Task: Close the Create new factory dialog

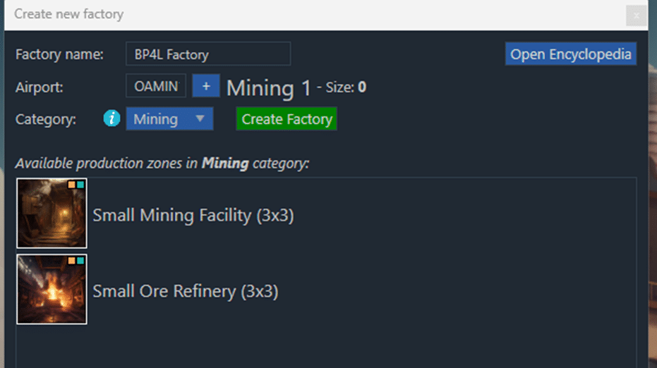Action: 636,15
